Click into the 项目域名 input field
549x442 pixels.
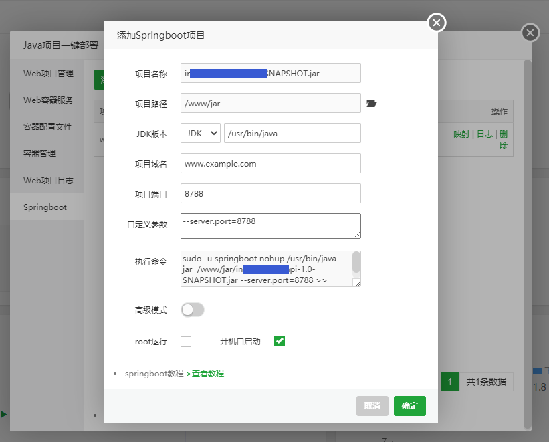pos(270,163)
